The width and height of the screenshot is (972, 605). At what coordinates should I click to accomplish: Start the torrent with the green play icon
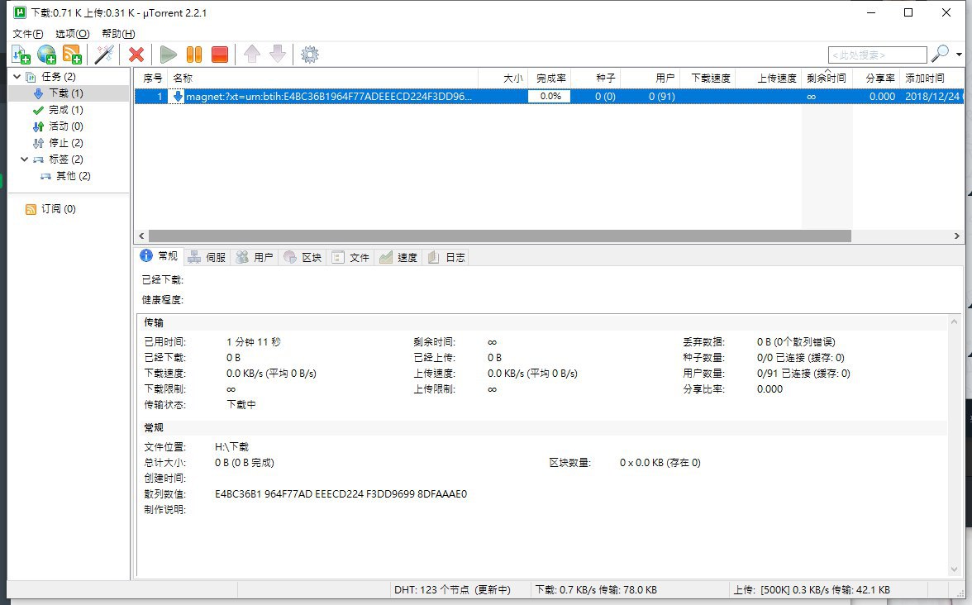(x=169, y=55)
